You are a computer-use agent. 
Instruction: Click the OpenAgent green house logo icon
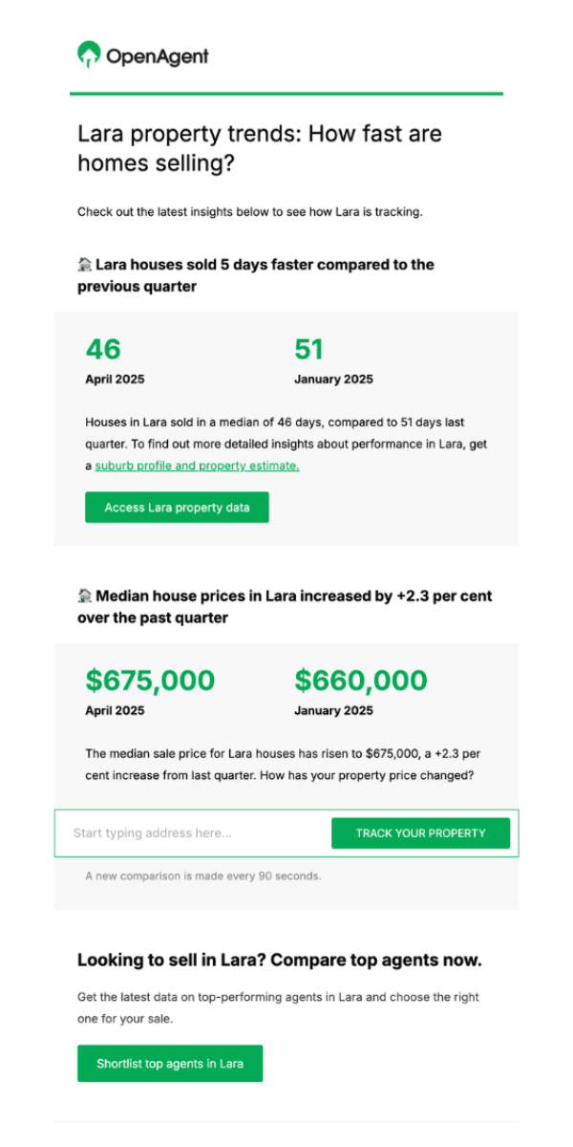[89, 54]
